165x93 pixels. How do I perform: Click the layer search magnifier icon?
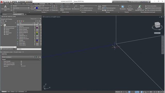click(x=41, y=19)
